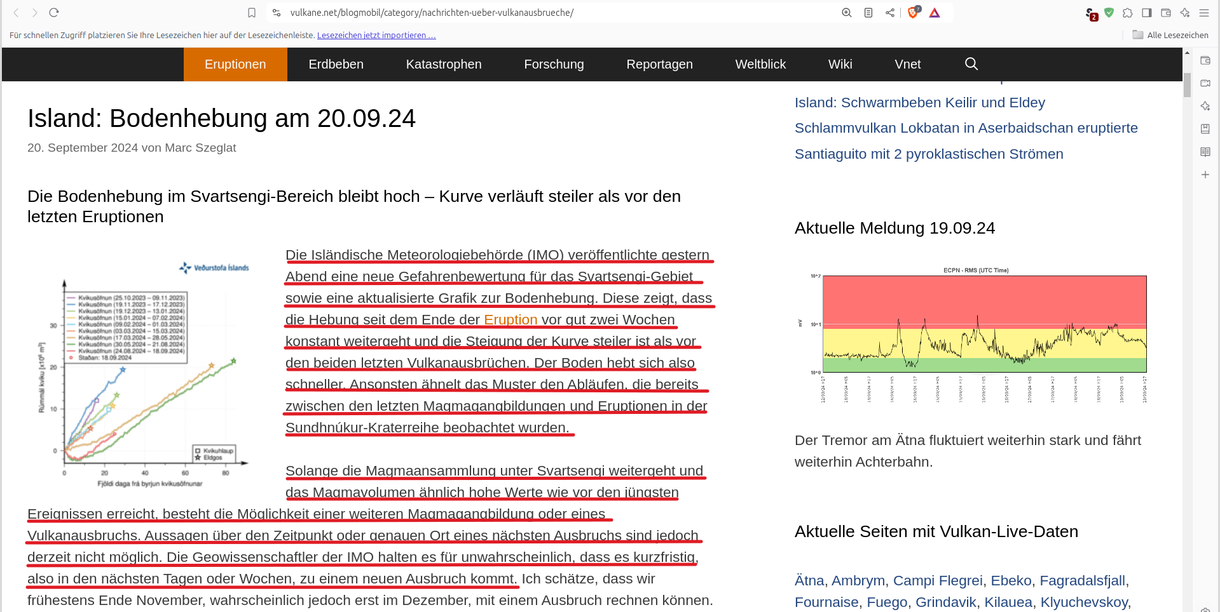Open the Ebeko live-data link
The image size is (1220, 612).
tap(1011, 581)
